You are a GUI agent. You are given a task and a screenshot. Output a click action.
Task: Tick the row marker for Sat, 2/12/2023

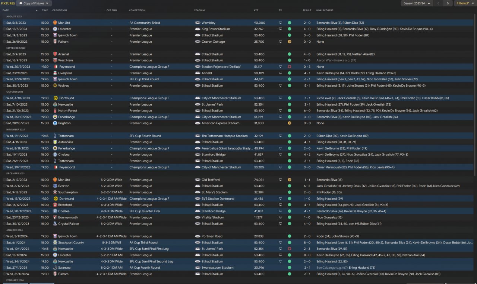pos(4,180)
